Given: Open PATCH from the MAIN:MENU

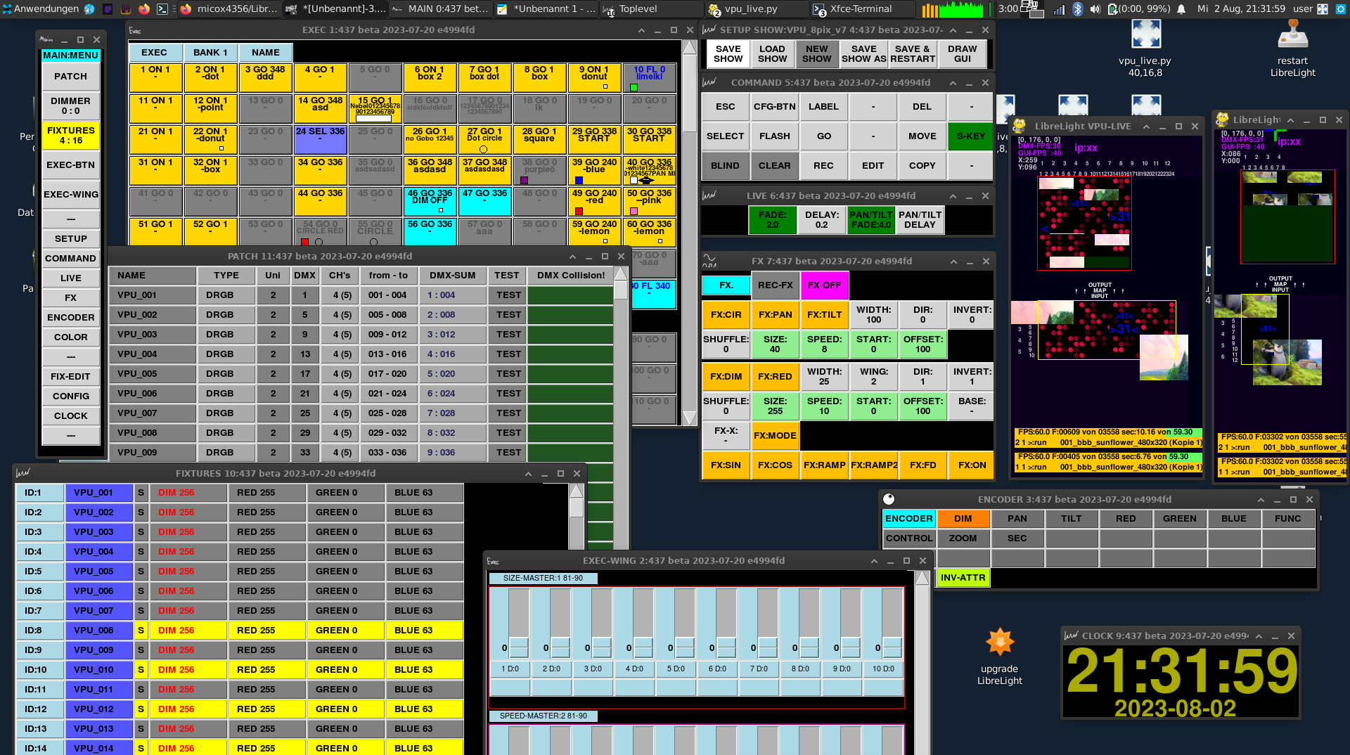Looking at the screenshot, I should click(x=70, y=77).
